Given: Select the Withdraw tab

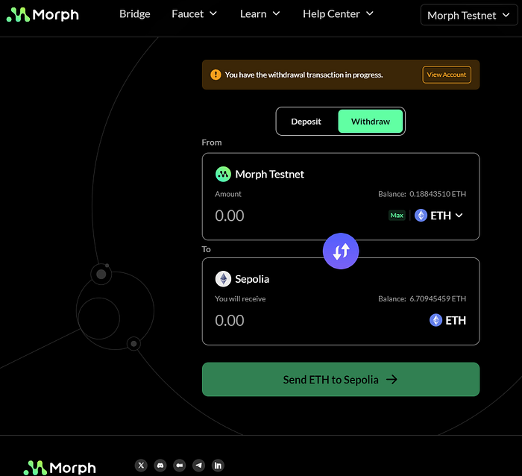Looking at the screenshot, I should pyautogui.click(x=370, y=122).
